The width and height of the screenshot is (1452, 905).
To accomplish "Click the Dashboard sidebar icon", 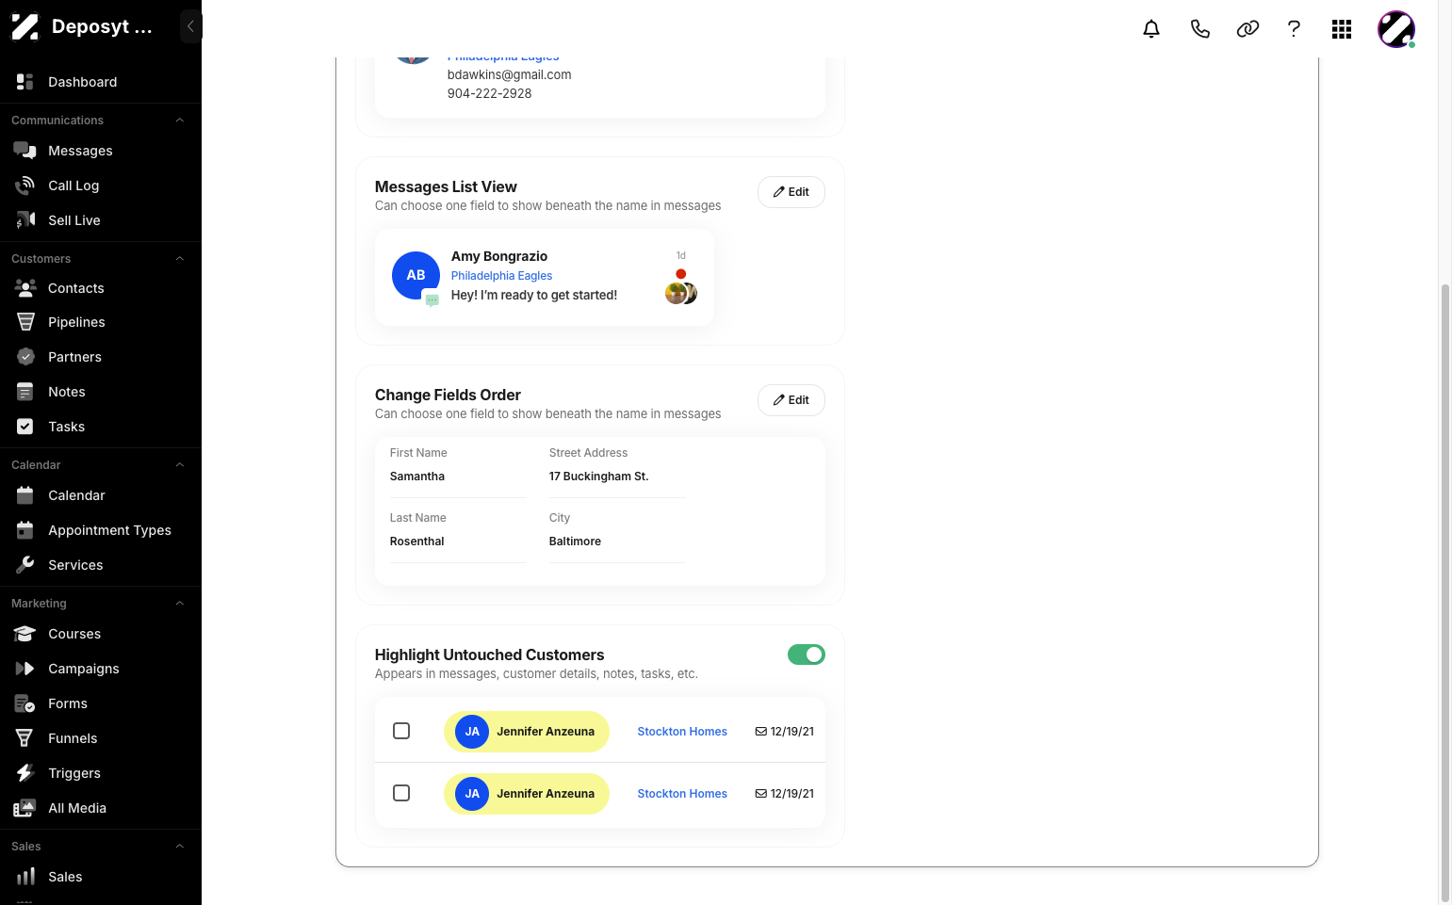I will pyautogui.click(x=25, y=82).
